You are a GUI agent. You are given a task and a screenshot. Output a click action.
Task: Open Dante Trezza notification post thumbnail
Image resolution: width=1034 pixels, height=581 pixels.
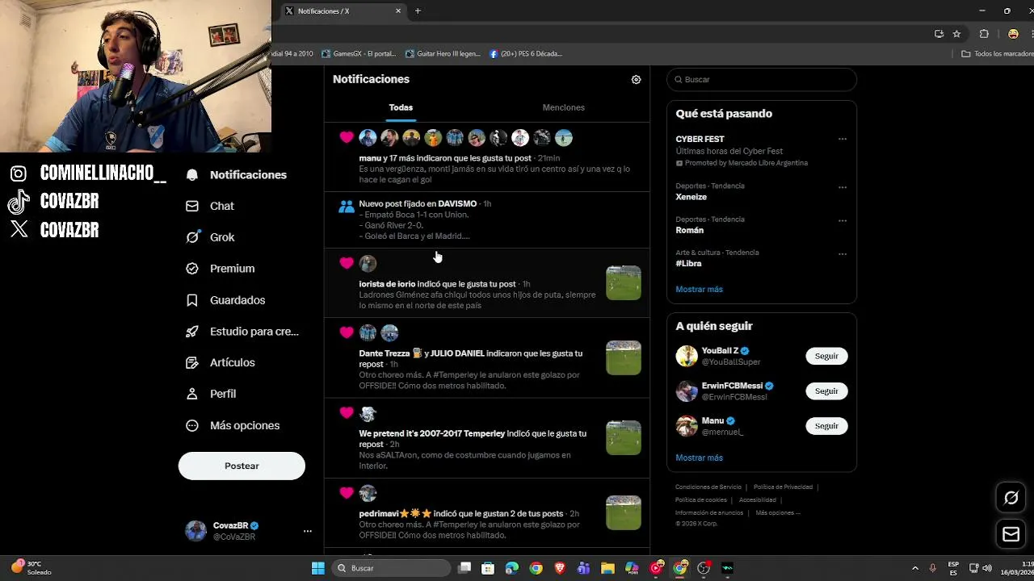click(624, 357)
